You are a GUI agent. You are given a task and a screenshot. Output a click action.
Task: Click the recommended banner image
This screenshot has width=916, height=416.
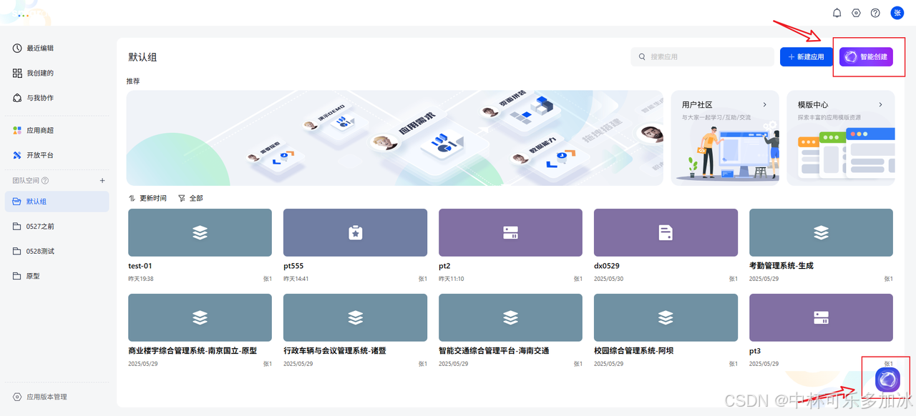coord(395,138)
